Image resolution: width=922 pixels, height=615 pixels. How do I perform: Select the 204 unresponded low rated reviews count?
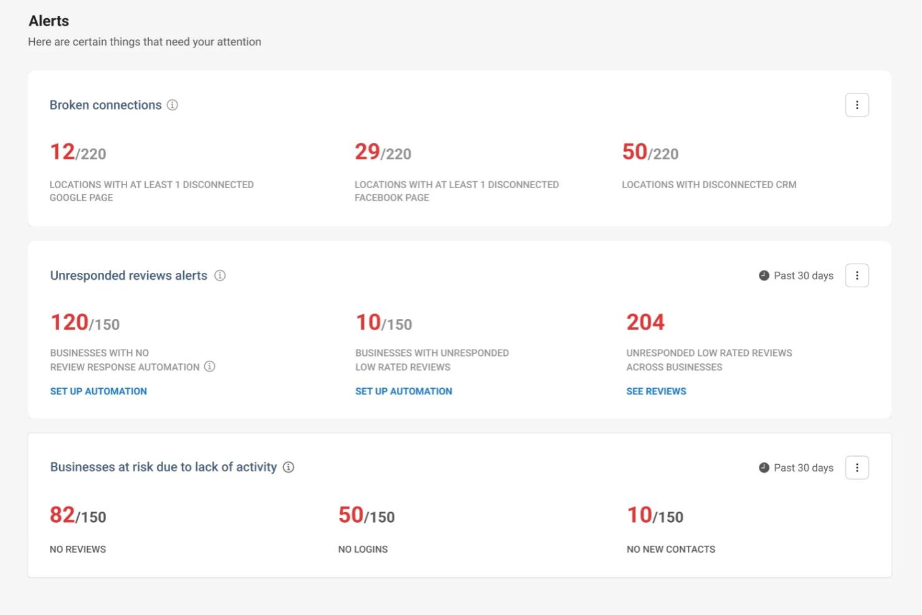coord(645,322)
